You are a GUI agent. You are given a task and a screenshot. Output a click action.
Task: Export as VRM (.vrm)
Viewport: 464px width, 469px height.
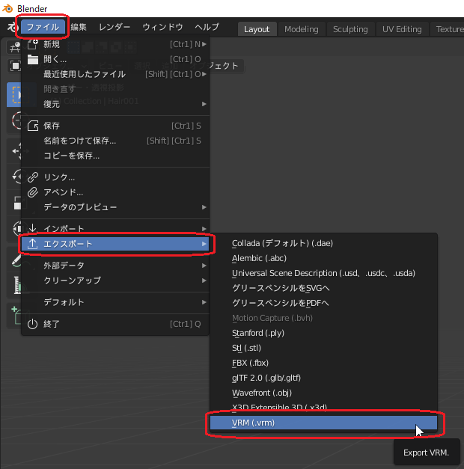click(x=323, y=423)
